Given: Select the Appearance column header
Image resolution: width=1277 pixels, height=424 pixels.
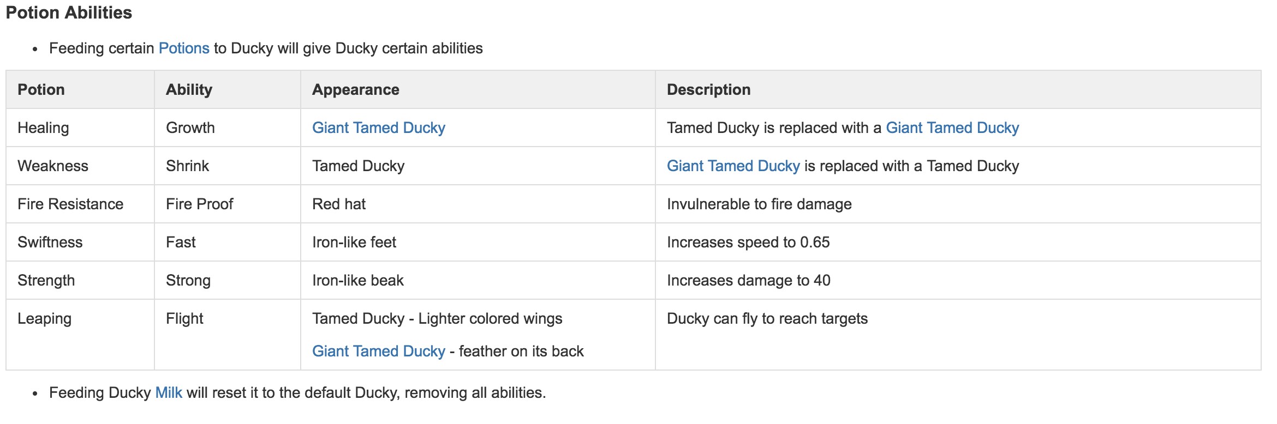Looking at the screenshot, I should pos(355,89).
